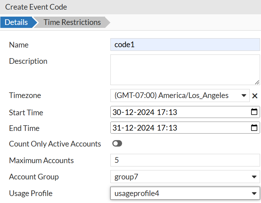Select the America/Los_Angeles timezone value
Screen dimensions: 261x203
pos(172,95)
